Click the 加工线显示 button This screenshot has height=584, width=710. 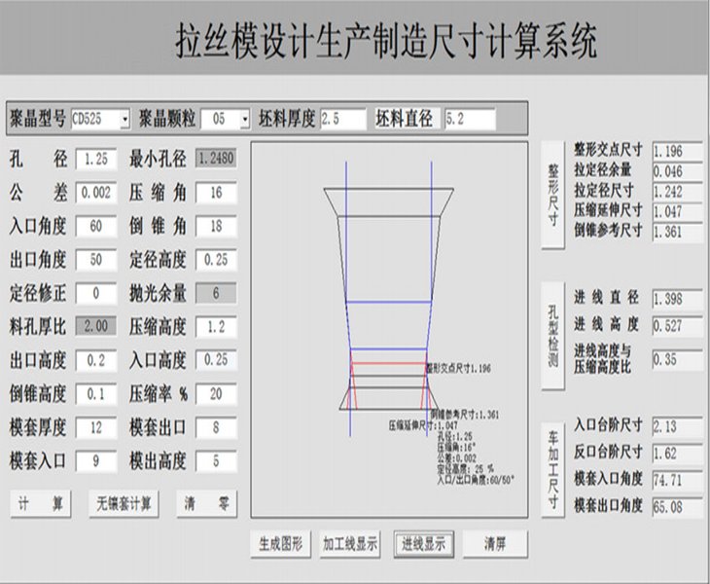[x=350, y=544]
